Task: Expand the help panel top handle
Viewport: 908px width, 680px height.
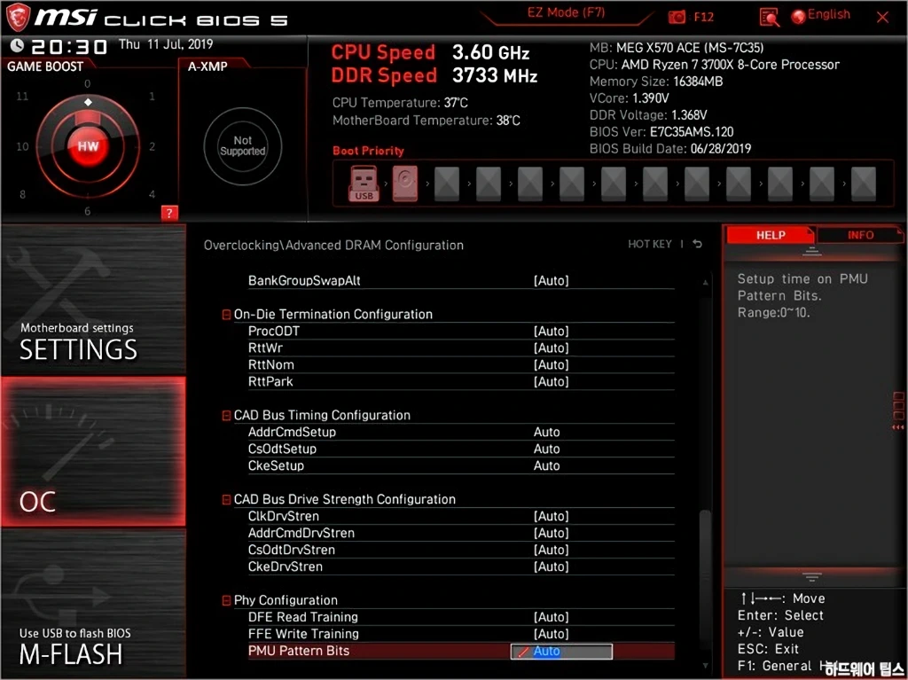Action: click(812, 252)
